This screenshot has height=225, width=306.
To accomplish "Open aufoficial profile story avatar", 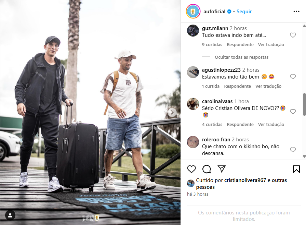I will pyautogui.click(x=193, y=12).
